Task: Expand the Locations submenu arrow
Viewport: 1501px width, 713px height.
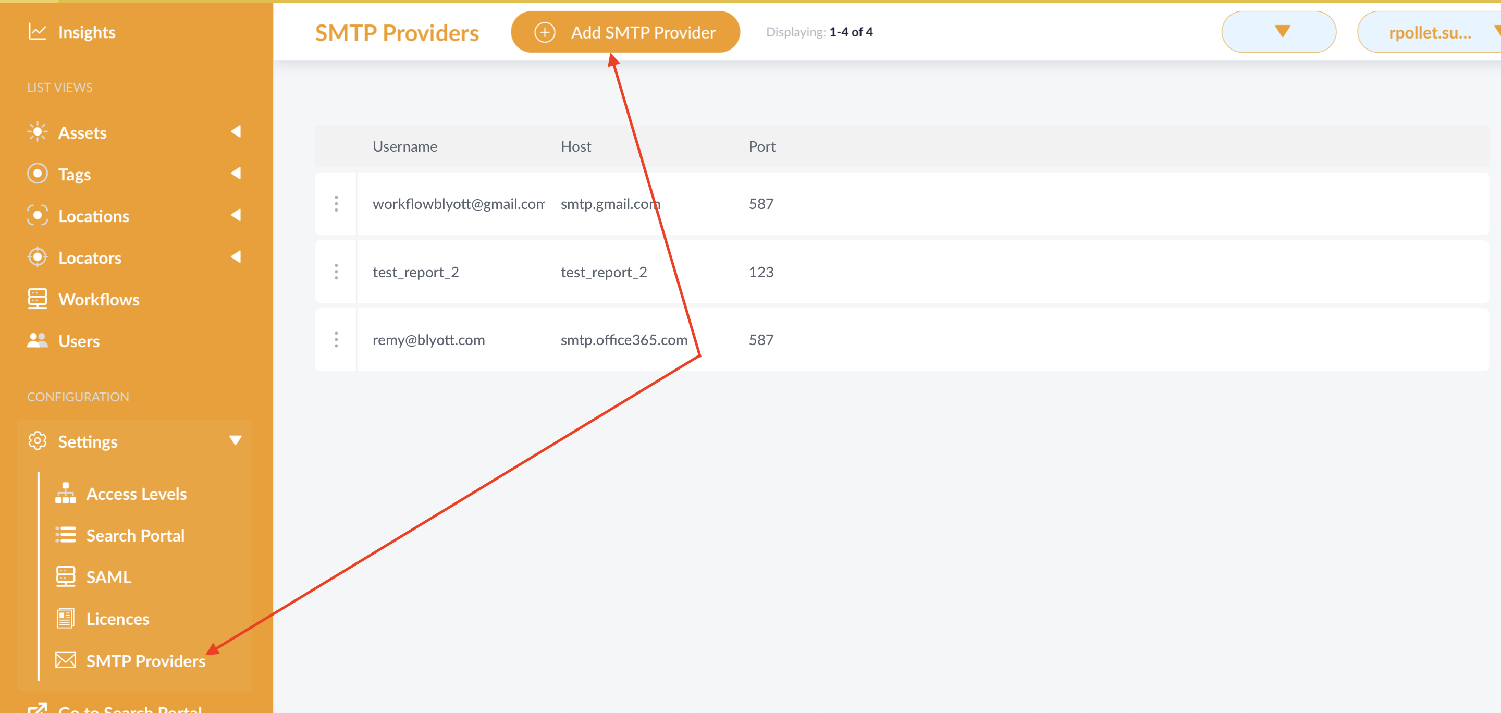Action: [x=236, y=215]
